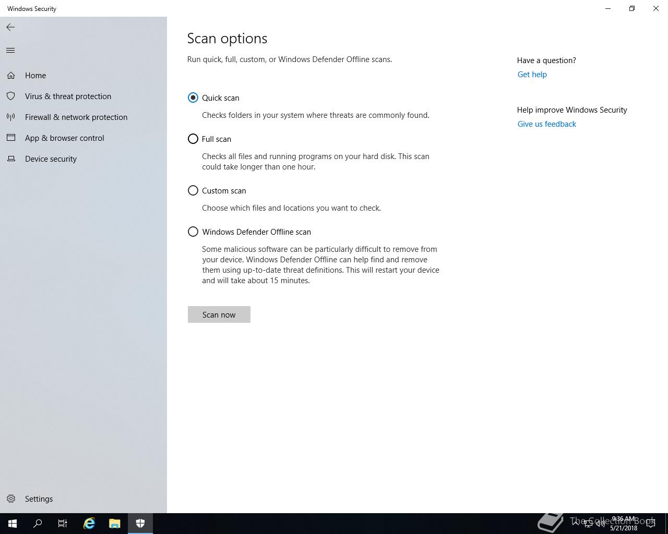This screenshot has height=534, width=668.
Task: Open the Windows Start menu
Action: click(13, 524)
